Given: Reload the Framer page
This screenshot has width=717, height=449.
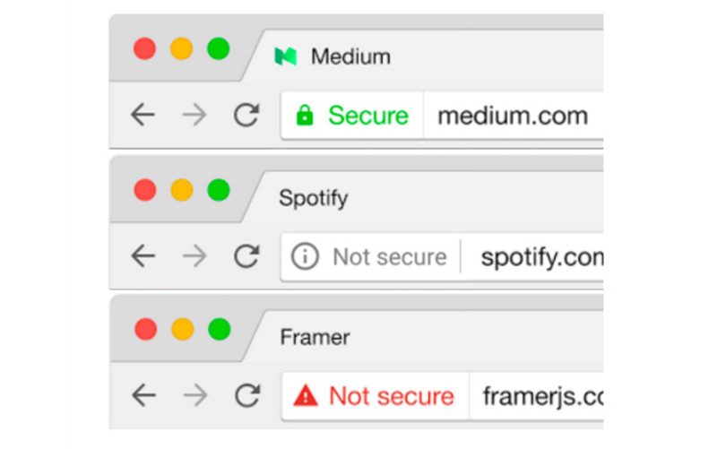Looking at the screenshot, I should tap(246, 395).
